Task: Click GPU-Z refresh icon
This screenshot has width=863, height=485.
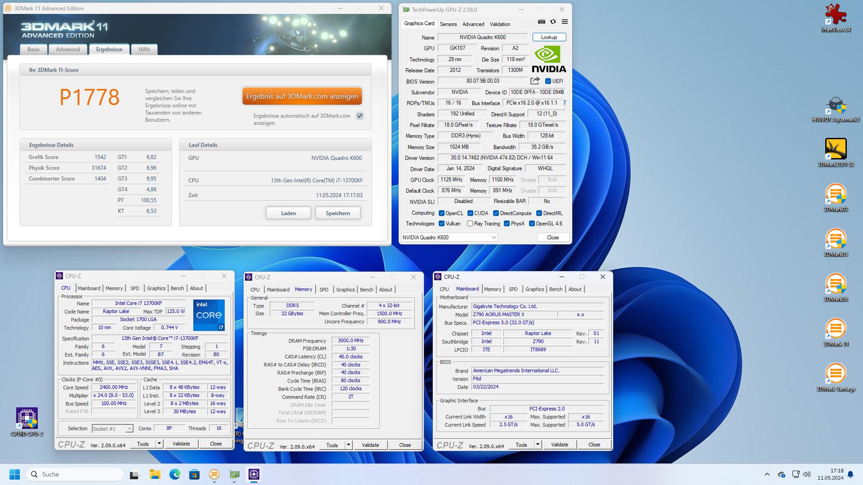Action: pos(553,22)
